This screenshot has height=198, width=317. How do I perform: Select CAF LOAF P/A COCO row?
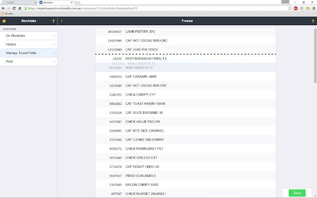[x=186, y=49]
